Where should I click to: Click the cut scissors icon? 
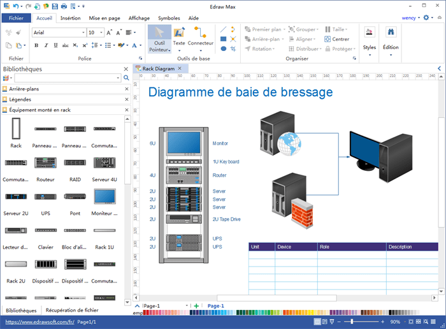pos(9,33)
